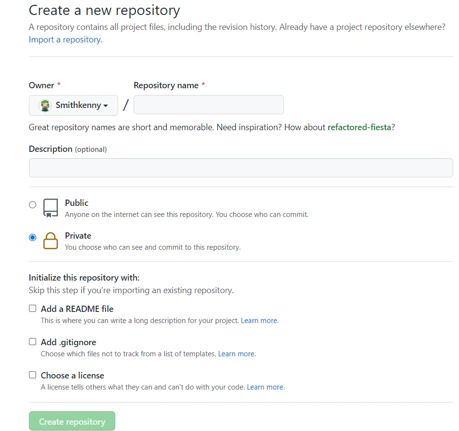Check the Add .gitignore option

coord(32,342)
